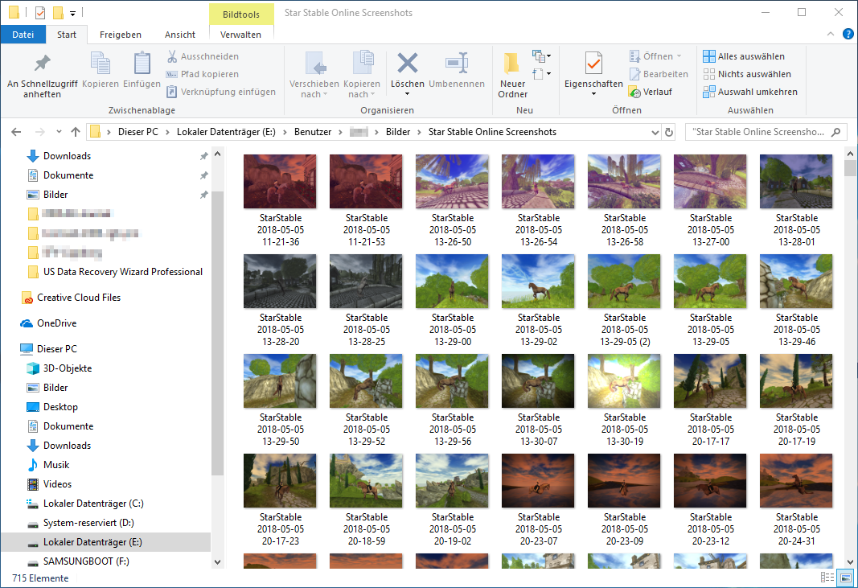Viewport: 858px width, 588px height.
Task: Click the Löschen red X icon
Action: pos(407,63)
